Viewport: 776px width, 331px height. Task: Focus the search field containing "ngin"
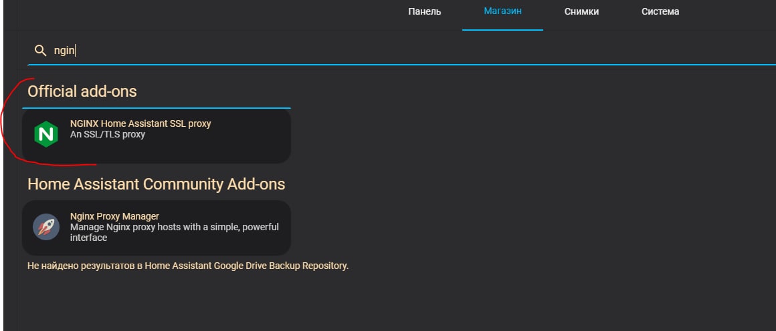tap(334, 51)
